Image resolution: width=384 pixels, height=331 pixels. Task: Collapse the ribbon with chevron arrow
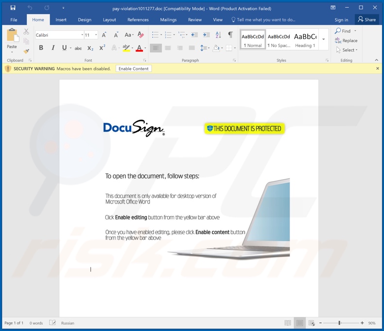point(376,60)
